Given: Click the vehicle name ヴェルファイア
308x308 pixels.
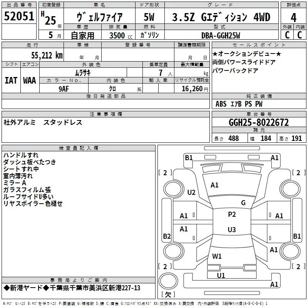Looking at the screenshot, I should 99,17.
